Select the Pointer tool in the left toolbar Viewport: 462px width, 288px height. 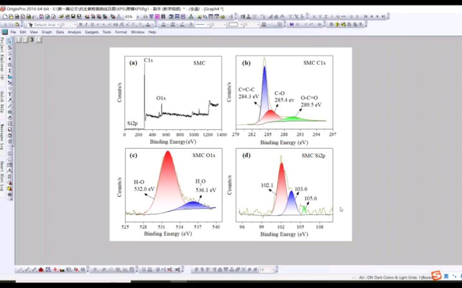(10, 41)
